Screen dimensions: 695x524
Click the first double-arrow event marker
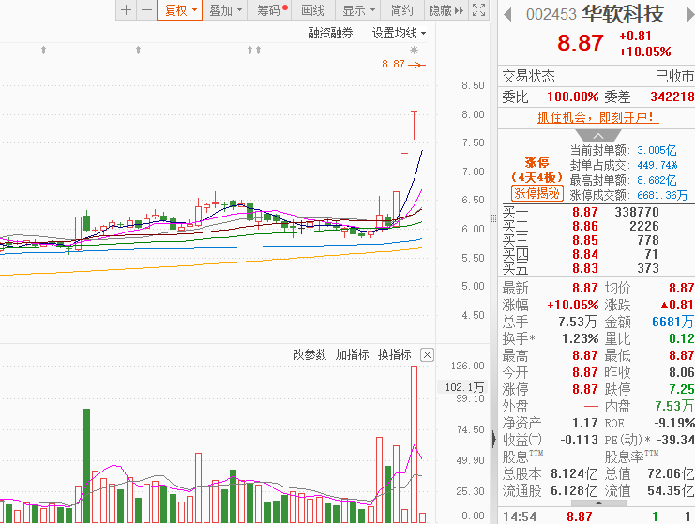pyautogui.click(x=43, y=50)
